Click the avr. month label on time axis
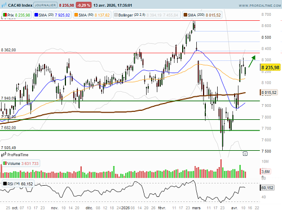The image size is (282, 211). (234, 208)
